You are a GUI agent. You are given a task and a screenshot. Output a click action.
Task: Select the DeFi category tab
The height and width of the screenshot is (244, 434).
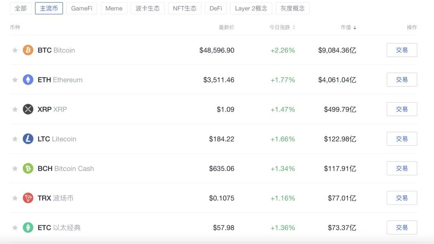(x=216, y=8)
